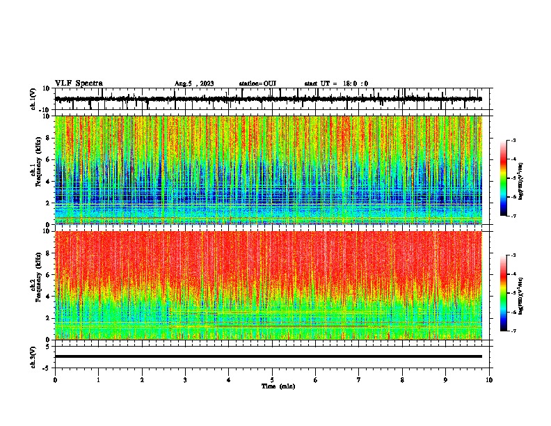Click the ch.1 voltage waveform trace
The width and height of the screenshot is (551, 426).
tap(269, 99)
